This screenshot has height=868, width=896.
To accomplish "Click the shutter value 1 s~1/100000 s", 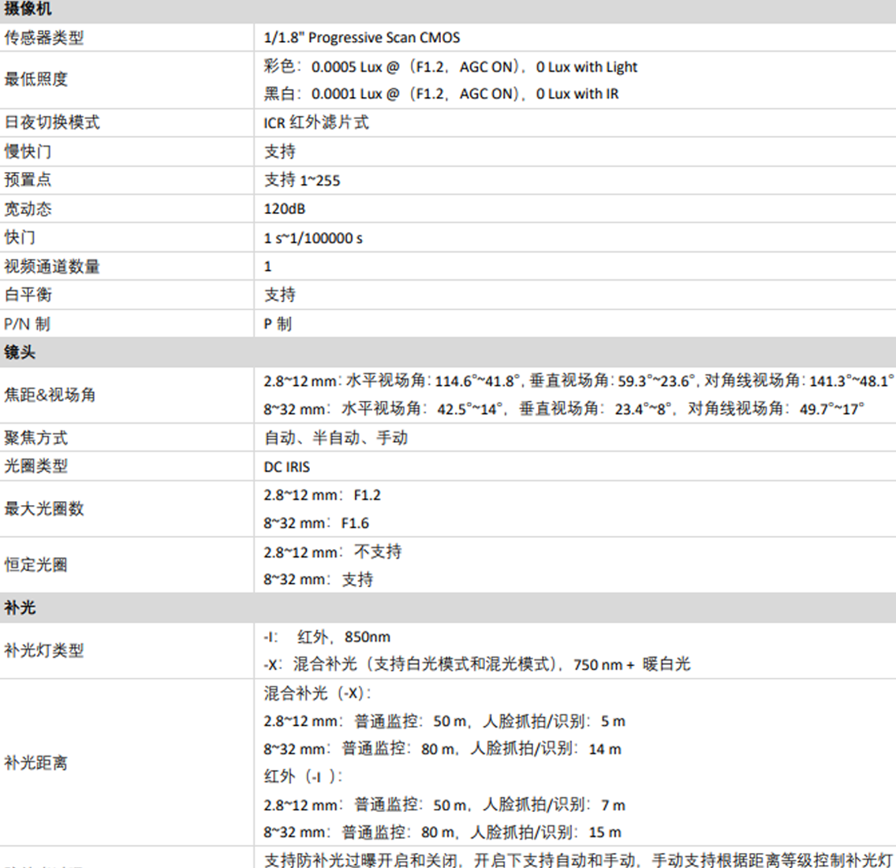I will coord(313,238).
